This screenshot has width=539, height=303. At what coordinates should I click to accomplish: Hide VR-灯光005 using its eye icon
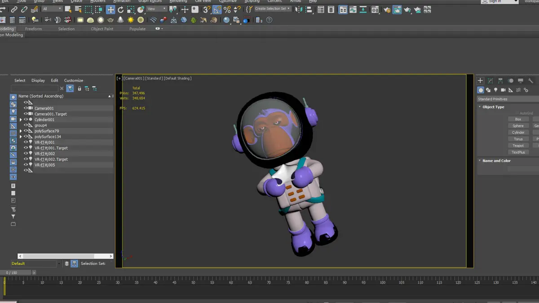(26, 165)
